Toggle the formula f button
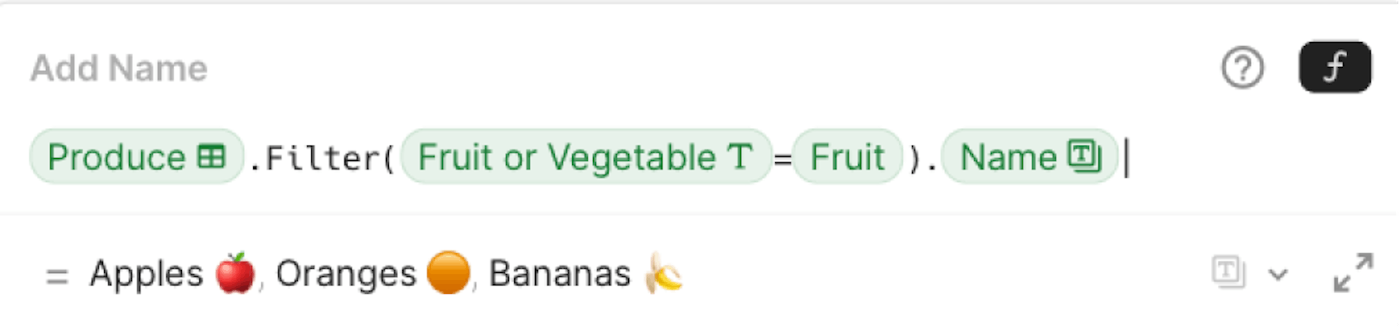 tap(1335, 67)
